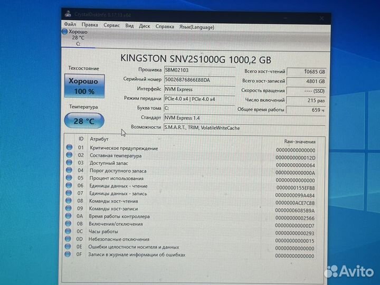Viewport: 380px width, 285px height.
Task: Open the Файл menu
Action: [70, 24]
